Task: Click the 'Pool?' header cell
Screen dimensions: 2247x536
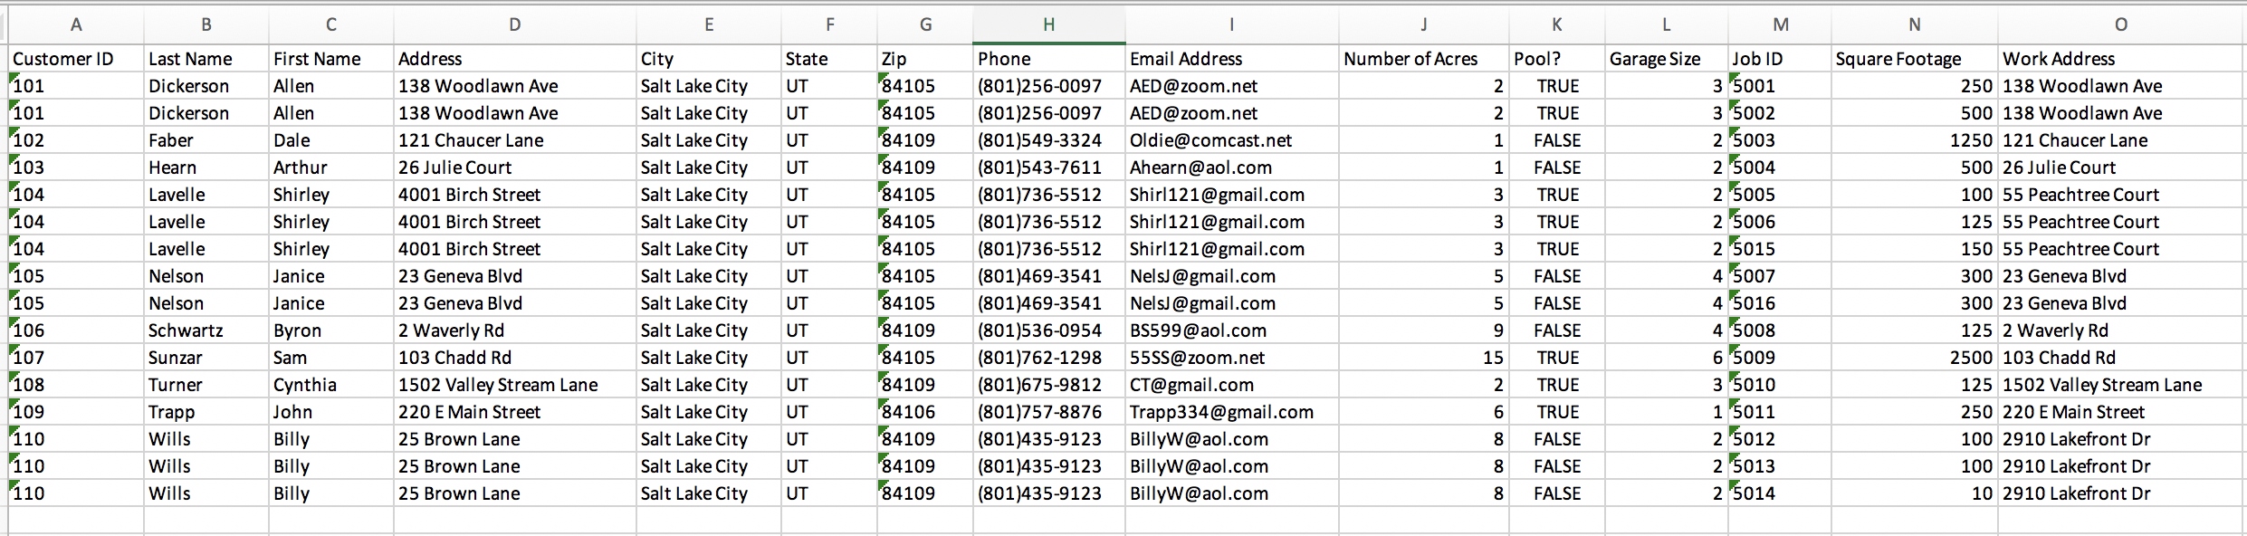Action: point(1557,59)
